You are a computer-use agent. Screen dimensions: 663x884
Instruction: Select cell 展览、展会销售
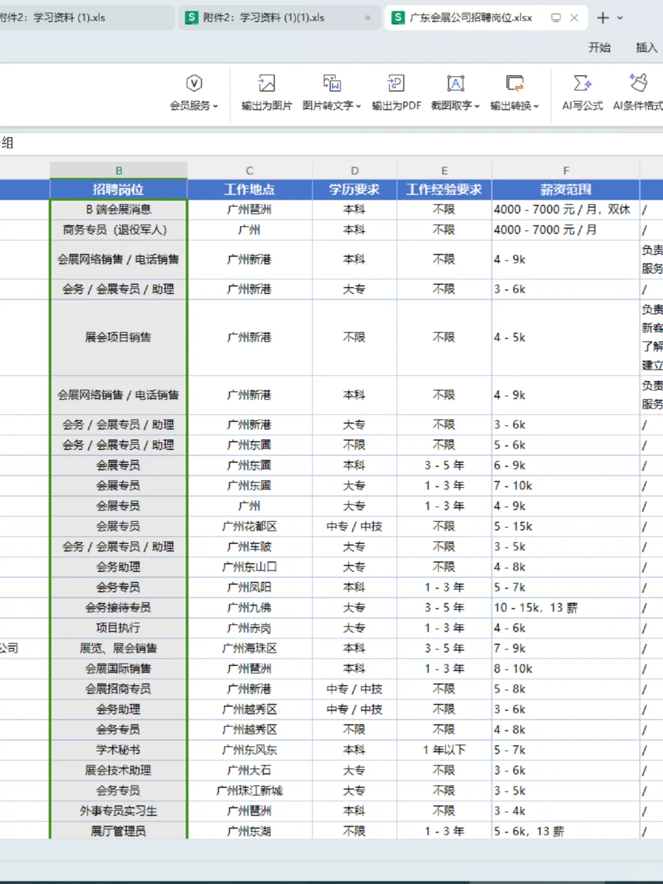(x=118, y=648)
